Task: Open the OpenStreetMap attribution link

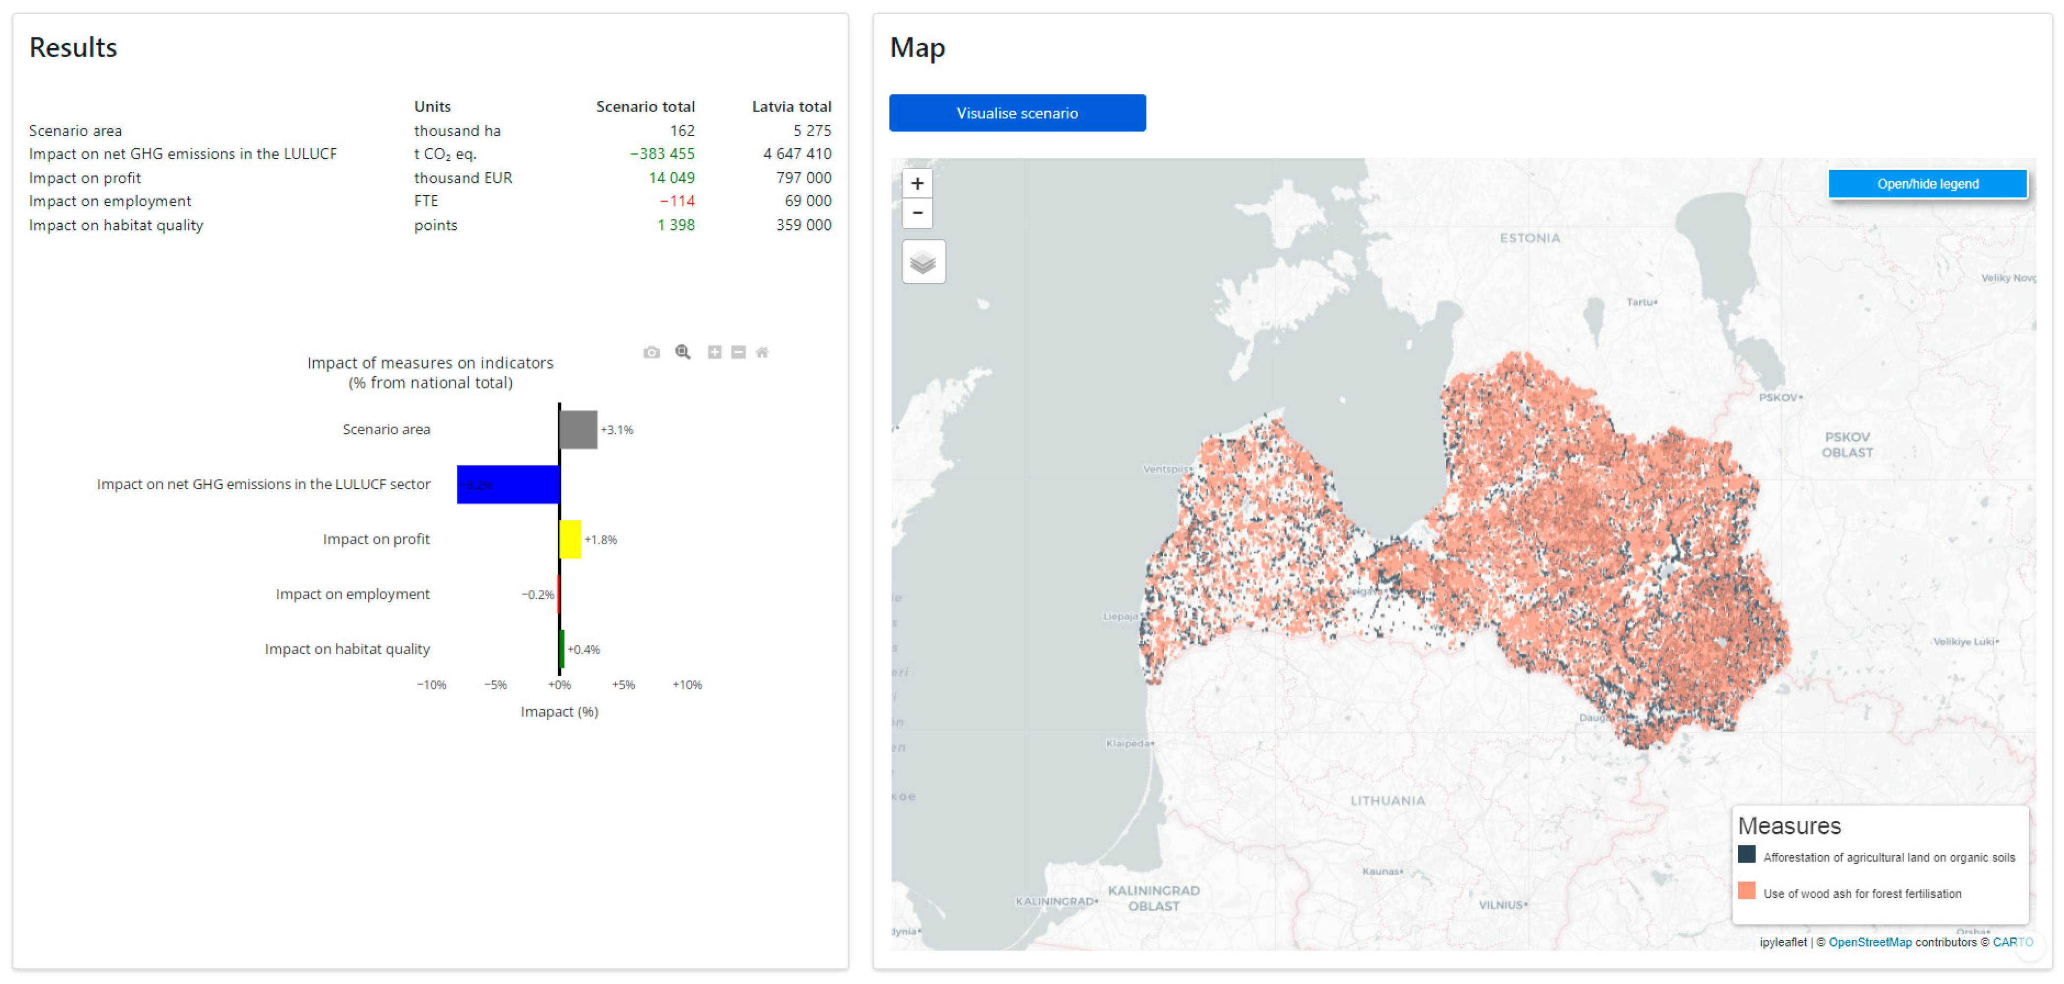Action: click(x=1869, y=942)
